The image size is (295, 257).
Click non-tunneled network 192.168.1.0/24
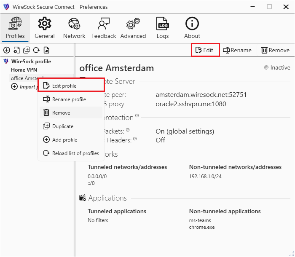pyautogui.click(x=205, y=177)
